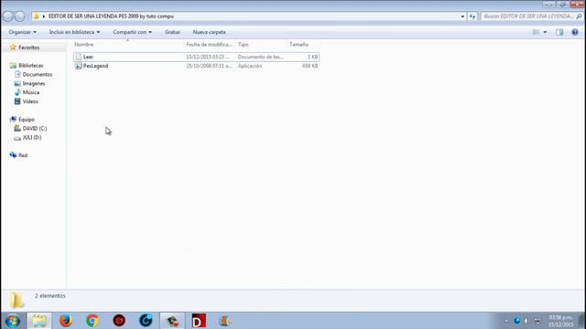Screen dimensions: 586x329
Task: Open Incluir en biblioteca dropdown
Action: click(74, 32)
